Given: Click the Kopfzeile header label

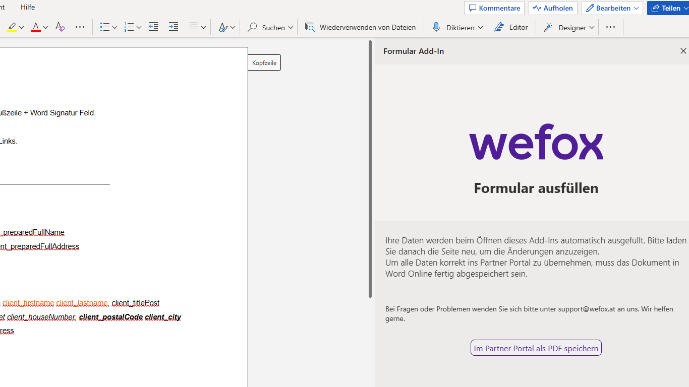Looking at the screenshot, I should (264, 63).
